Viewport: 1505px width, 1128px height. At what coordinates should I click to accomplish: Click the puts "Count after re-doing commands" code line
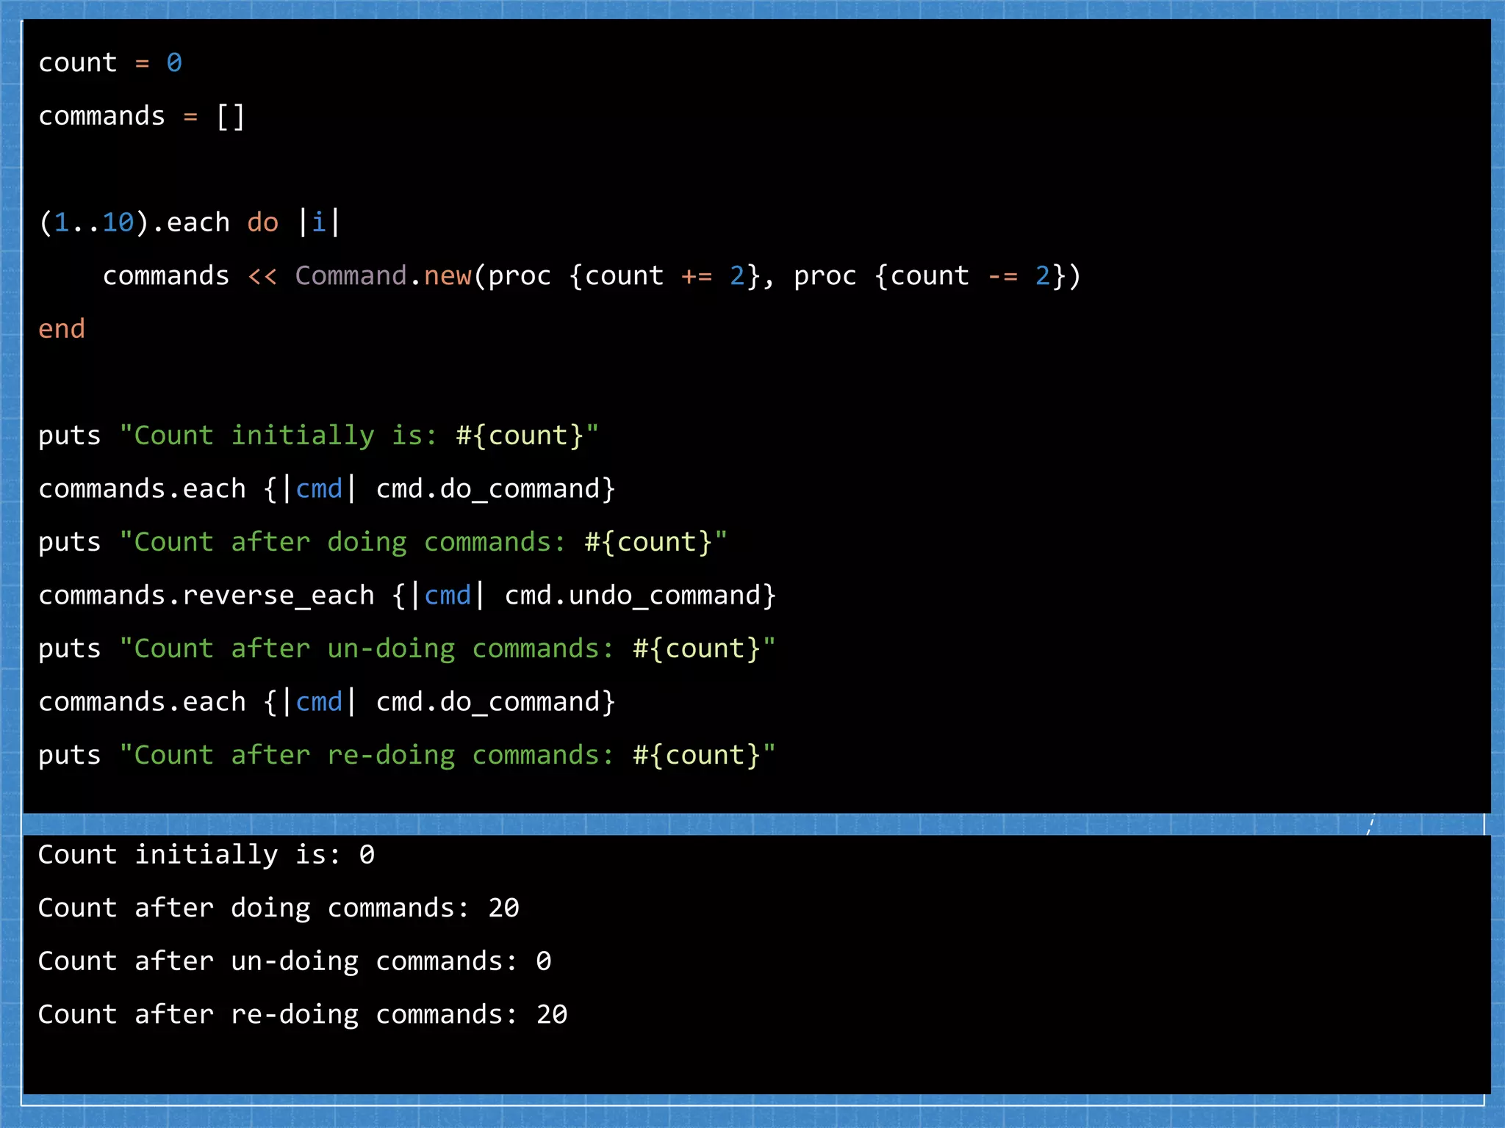coord(407,756)
